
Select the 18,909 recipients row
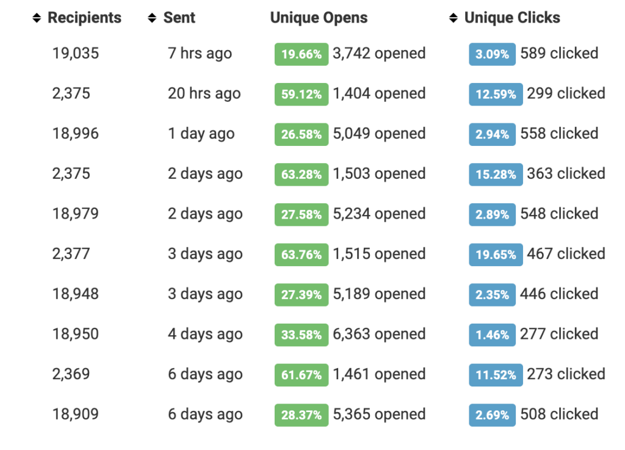pos(75,415)
